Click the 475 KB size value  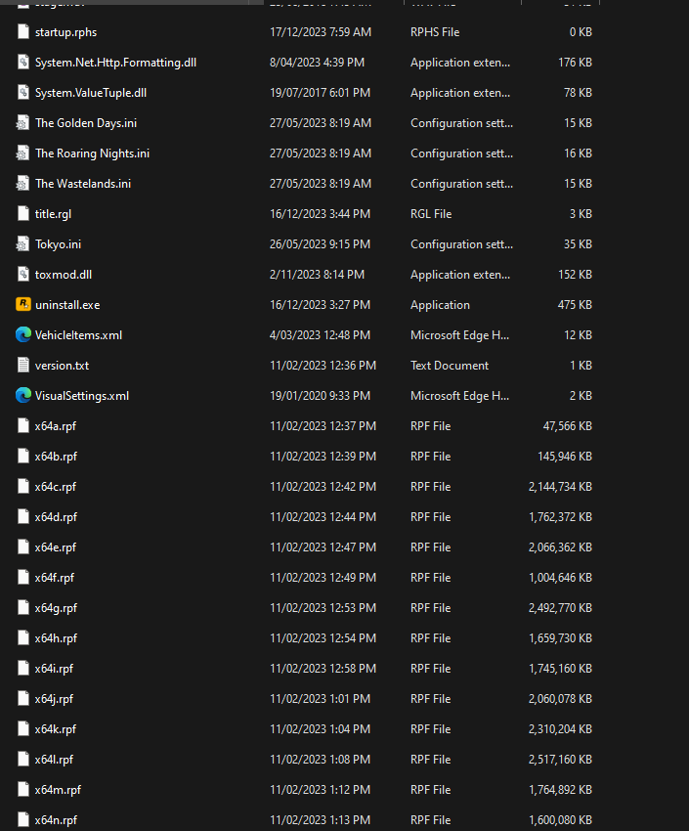click(x=575, y=305)
